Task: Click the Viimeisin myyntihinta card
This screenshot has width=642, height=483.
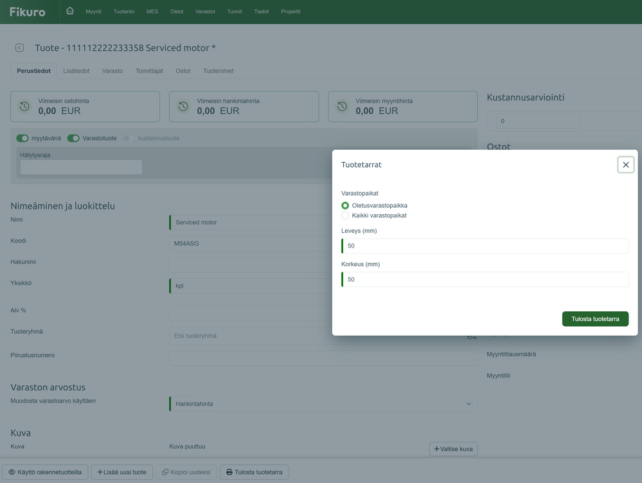Action: click(x=403, y=107)
